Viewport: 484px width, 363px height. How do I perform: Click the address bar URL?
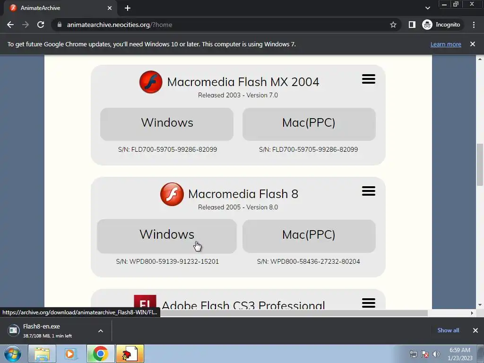tap(120, 25)
